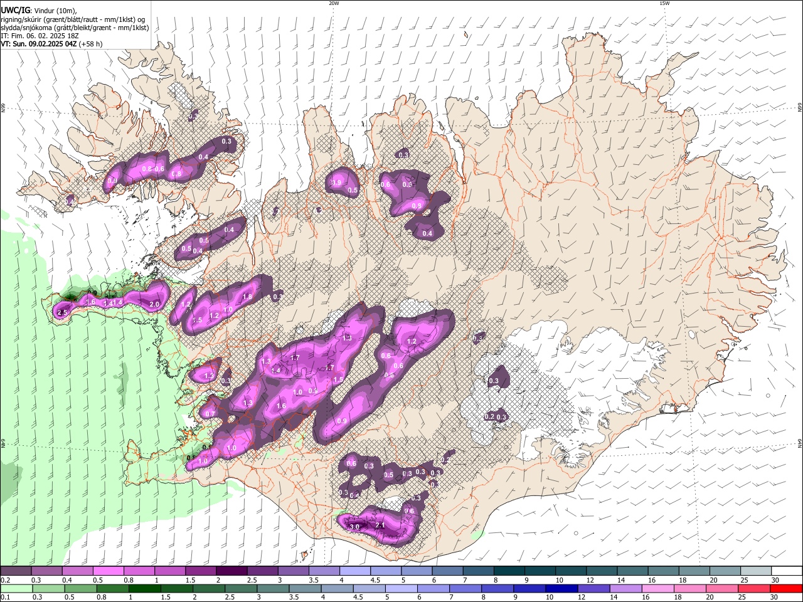
Task: Select the darkest green 1 rain-scale swatch
Action: click(x=144, y=588)
